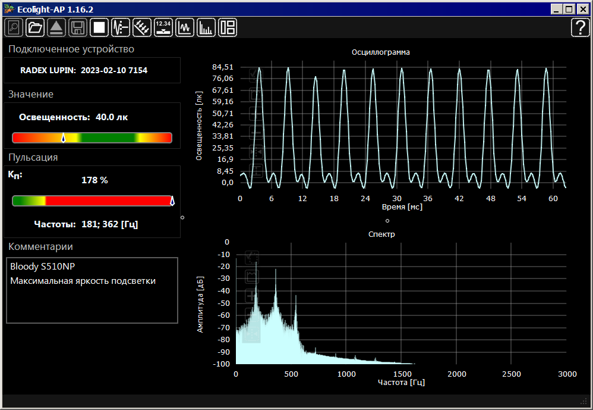Stop the measurement with square icon

coord(99,27)
